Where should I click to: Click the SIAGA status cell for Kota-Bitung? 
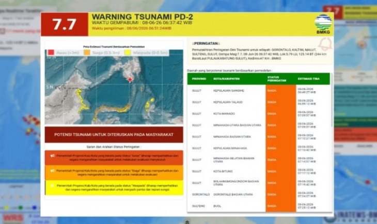pos(281,171)
